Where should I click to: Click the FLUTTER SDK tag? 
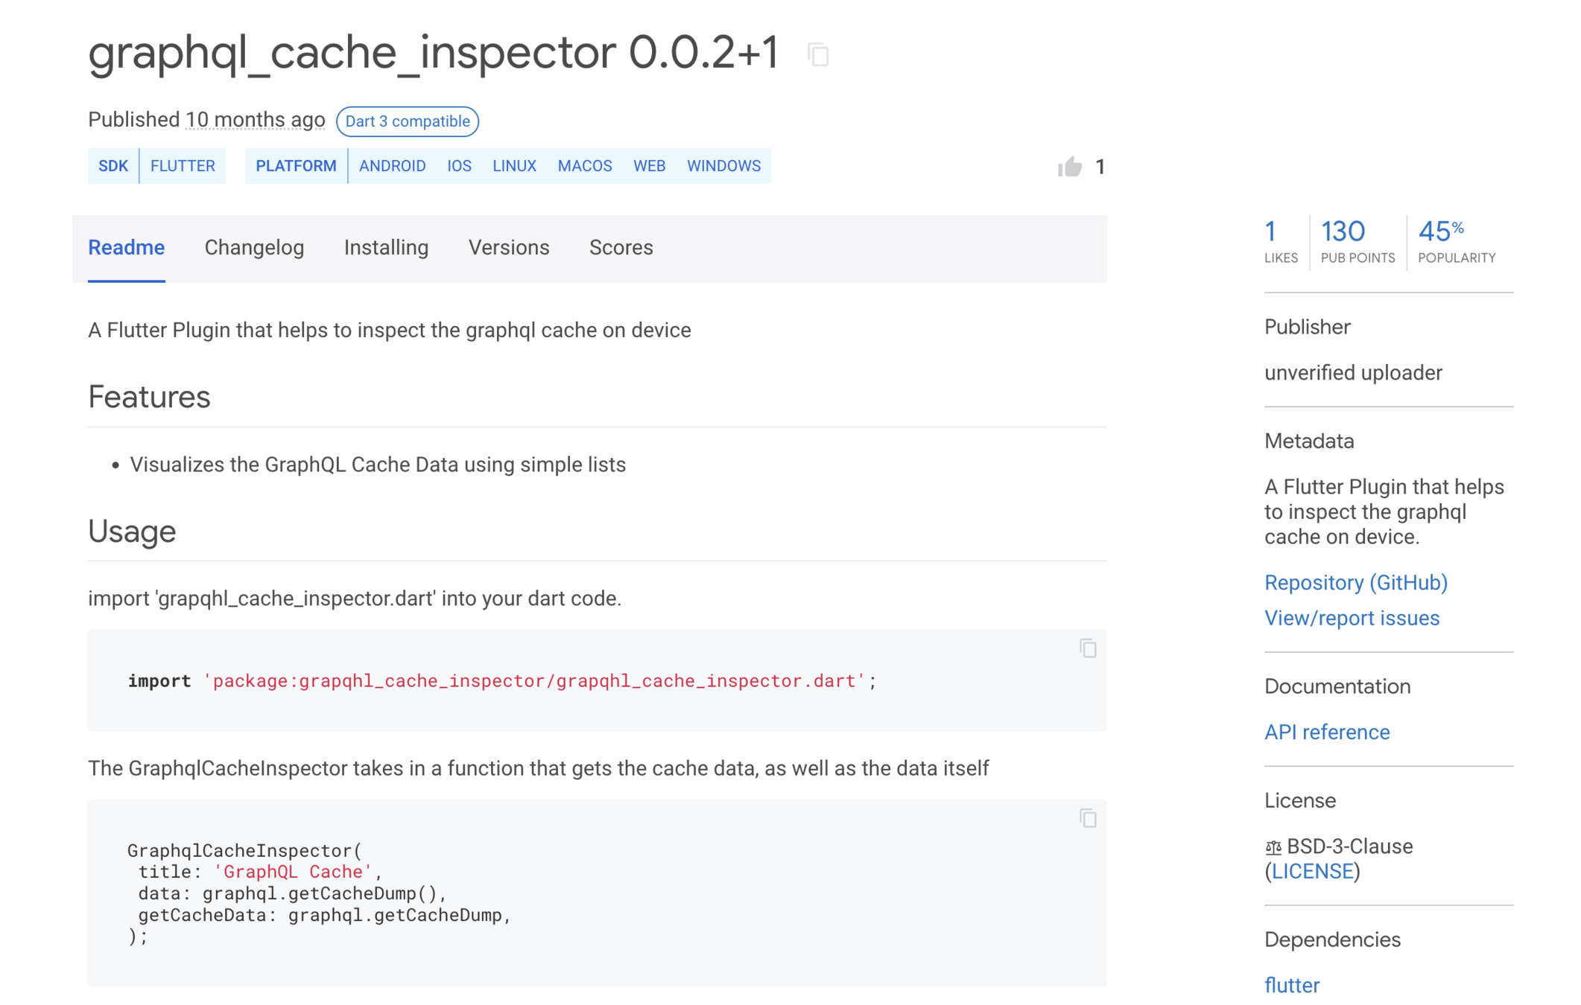[x=183, y=166]
